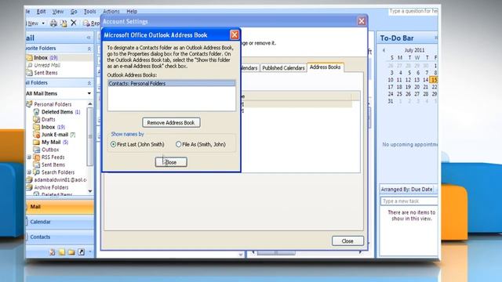Open the Actions menu
The width and height of the screenshot is (502, 282).
(111, 12)
